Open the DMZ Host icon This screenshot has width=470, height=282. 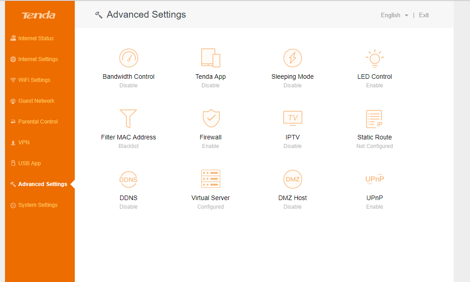(292, 179)
